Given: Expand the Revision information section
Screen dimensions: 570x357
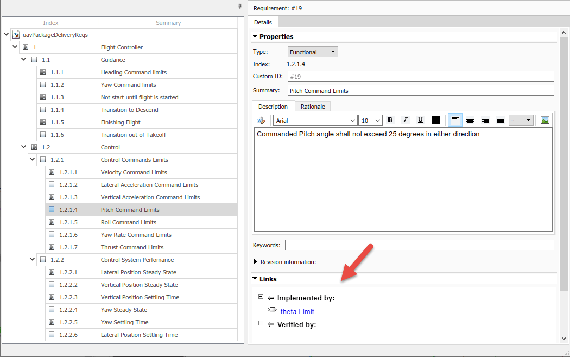Looking at the screenshot, I should pos(256,262).
